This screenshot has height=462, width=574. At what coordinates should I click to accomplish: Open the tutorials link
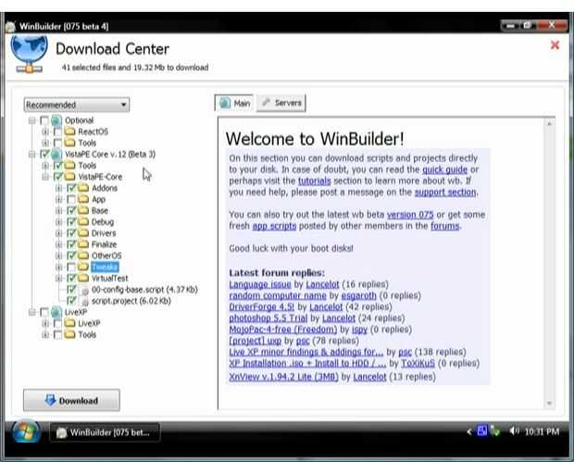pos(315,181)
